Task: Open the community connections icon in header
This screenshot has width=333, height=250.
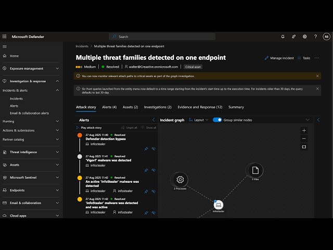Action: (293, 36)
